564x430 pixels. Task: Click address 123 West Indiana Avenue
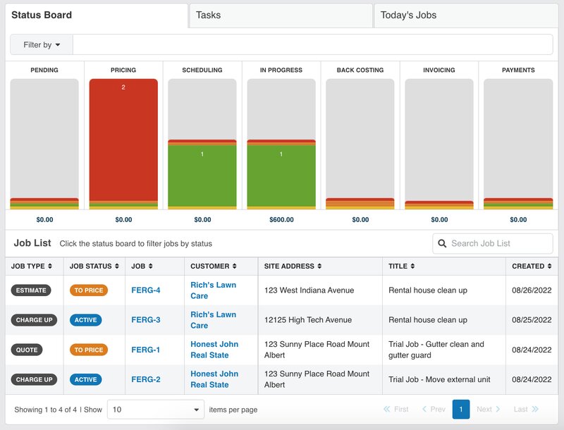[309, 290]
